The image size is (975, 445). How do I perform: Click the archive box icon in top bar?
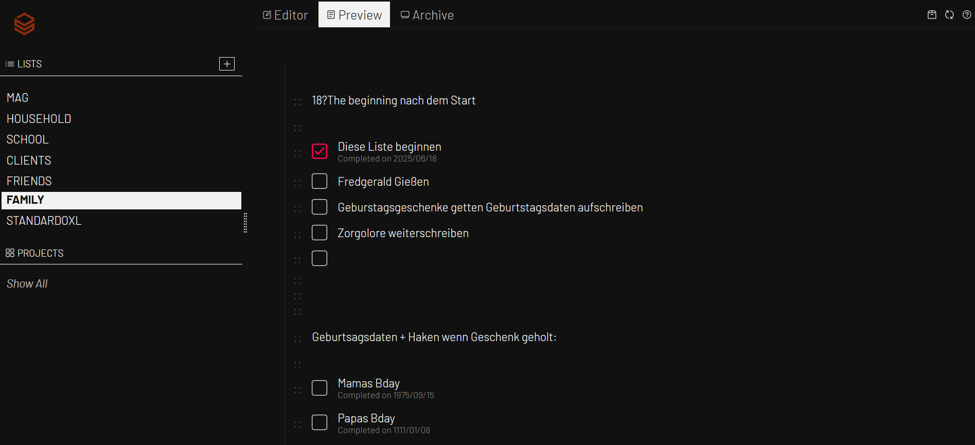pyautogui.click(x=932, y=15)
